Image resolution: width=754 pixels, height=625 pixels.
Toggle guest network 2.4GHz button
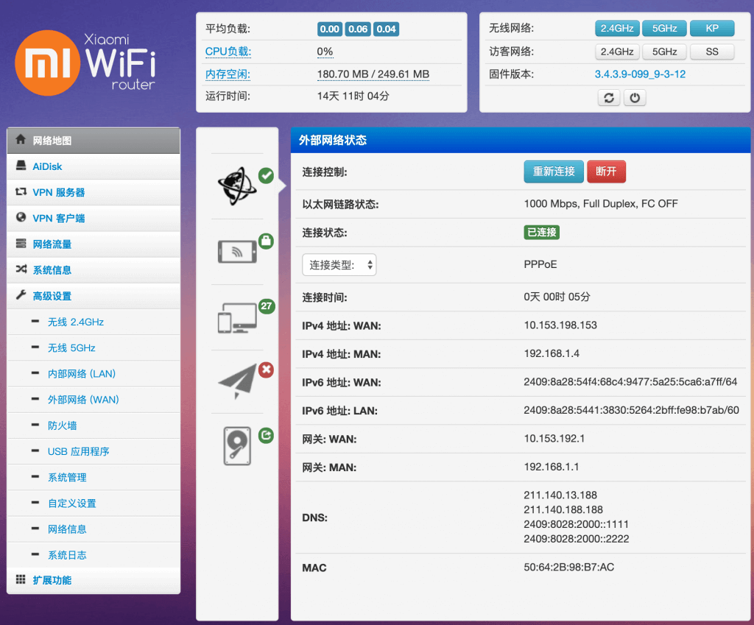tap(617, 52)
